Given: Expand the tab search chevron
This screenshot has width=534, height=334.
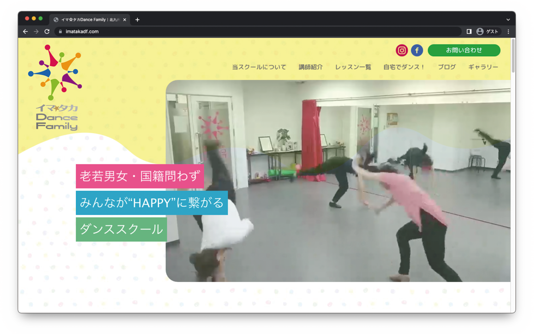Looking at the screenshot, I should point(508,20).
